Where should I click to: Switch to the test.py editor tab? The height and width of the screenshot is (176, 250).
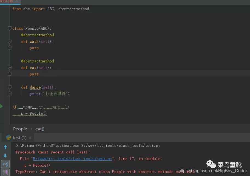[x=6, y=1]
